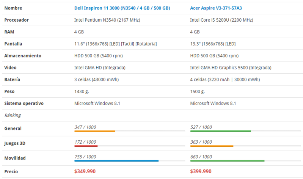Click Acer's '4 GB' RAM cell
Image resolution: width=303 pixels, height=179 pixels.
tap(195, 32)
